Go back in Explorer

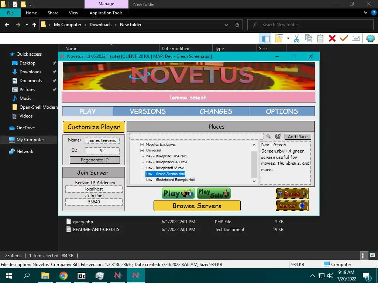(7, 25)
